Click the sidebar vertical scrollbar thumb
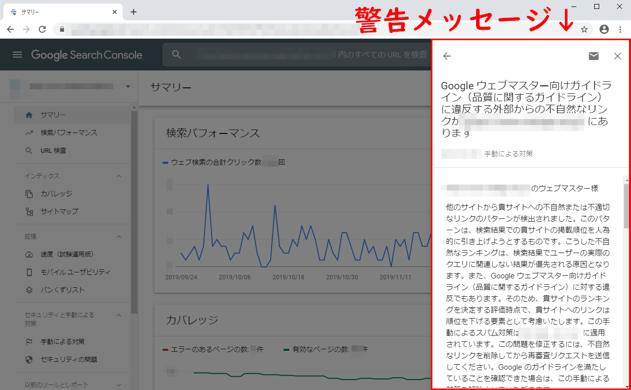 pos(134,212)
